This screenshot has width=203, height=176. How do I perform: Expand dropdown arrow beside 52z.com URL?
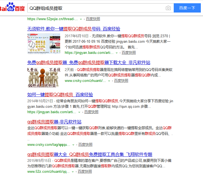coord(73,172)
